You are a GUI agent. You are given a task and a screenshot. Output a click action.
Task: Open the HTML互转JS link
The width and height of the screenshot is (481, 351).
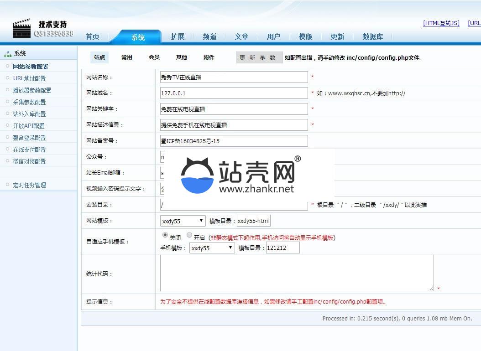coord(441,23)
